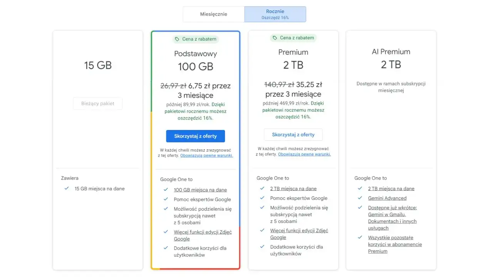Open "2 TB miejsca na dane" in AI Premium plan
This screenshot has height=277, width=493.
click(x=391, y=189)
